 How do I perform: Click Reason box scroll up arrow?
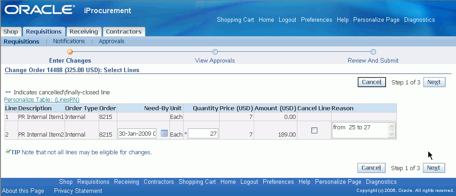pos(392,127)
